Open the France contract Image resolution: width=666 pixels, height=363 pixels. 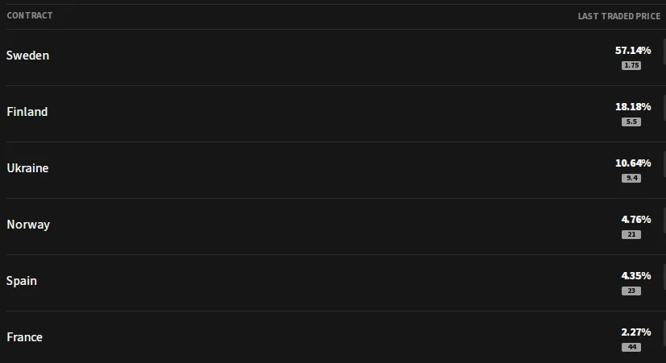[25, 337]
